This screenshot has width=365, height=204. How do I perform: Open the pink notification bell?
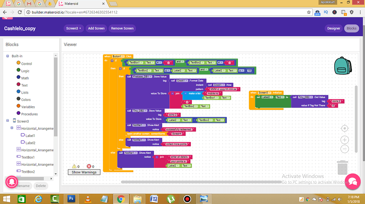coord(11,182)
